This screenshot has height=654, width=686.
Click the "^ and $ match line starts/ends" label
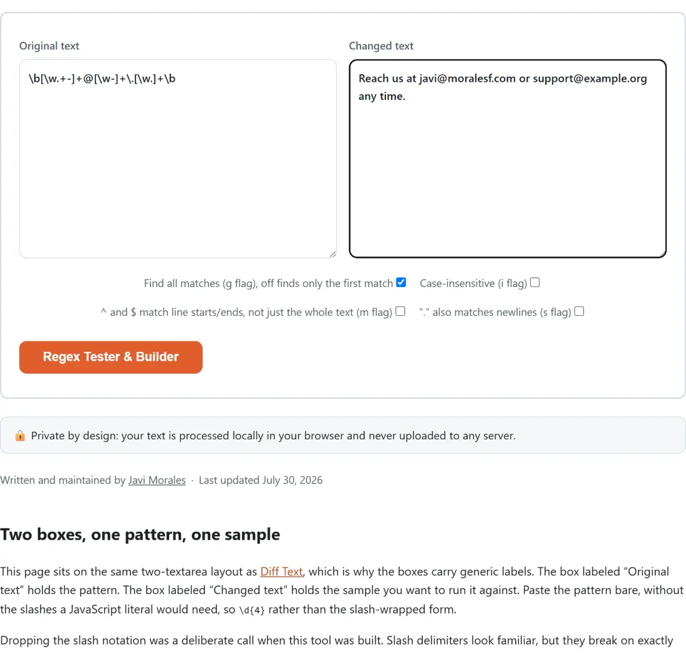tap(246, 312)
